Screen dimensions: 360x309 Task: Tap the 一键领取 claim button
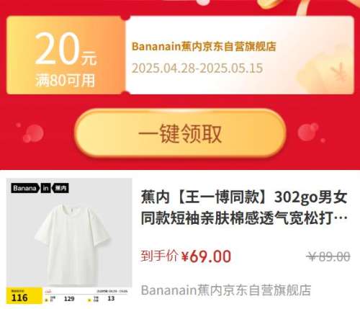pyautogui.click(x=180, y=133)
